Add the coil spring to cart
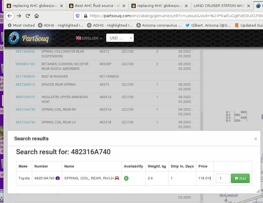The height and width of the screenshot is (203, 263). tap(240, 178)
